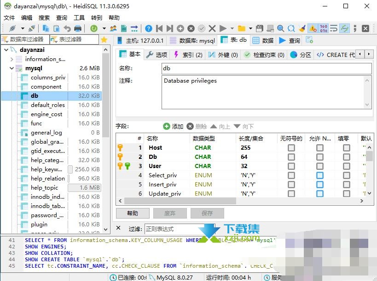Open the 工具 menu
377x281 pixels.
click(79, 18)
